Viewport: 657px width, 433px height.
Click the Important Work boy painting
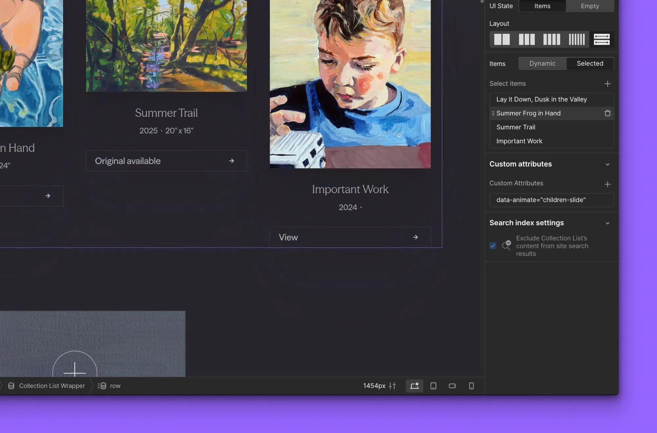(350, 84)
